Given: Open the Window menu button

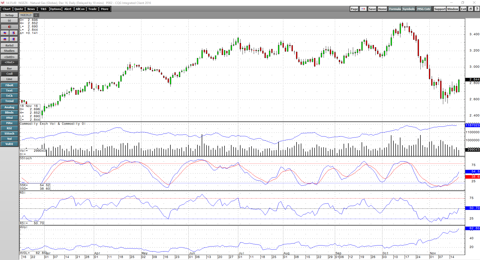Looking at the screenshot, I should [453, 9].
